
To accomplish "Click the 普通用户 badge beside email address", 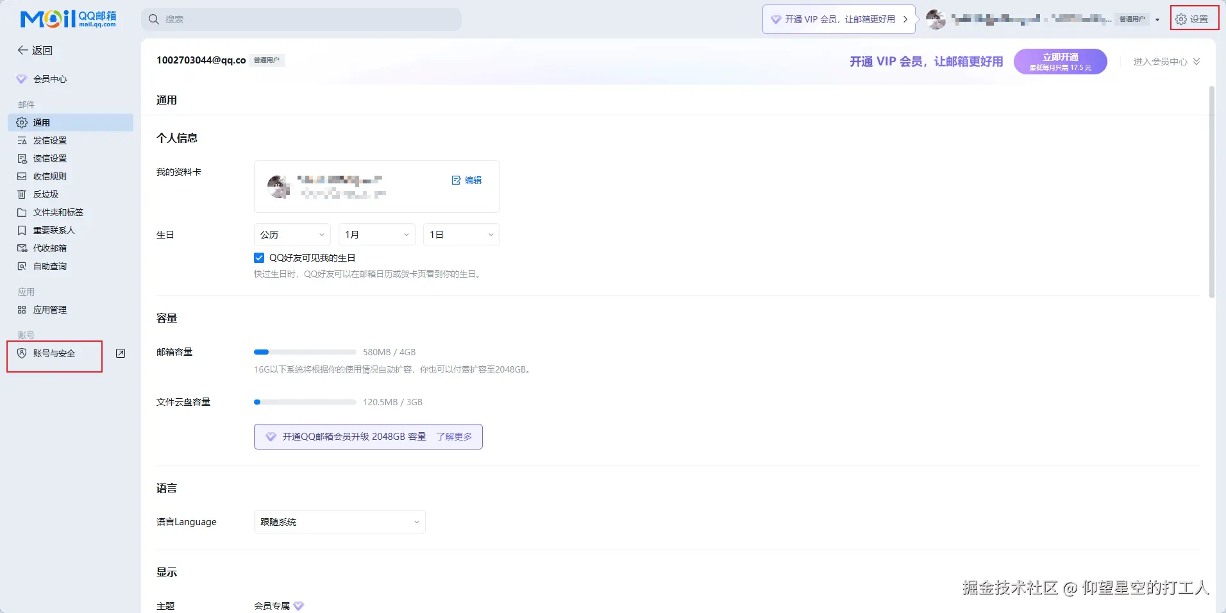I will click(x=267, y=60).
